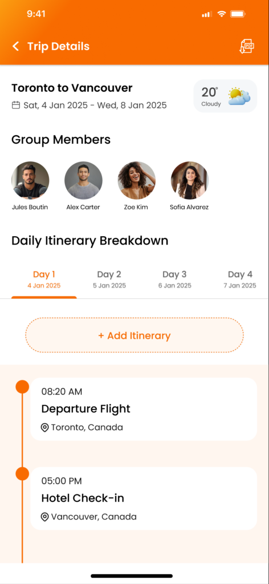Export trip using the PDF download icon
Image resolution: width=269 pixels, height=584 pixels.
click(246, 47)
